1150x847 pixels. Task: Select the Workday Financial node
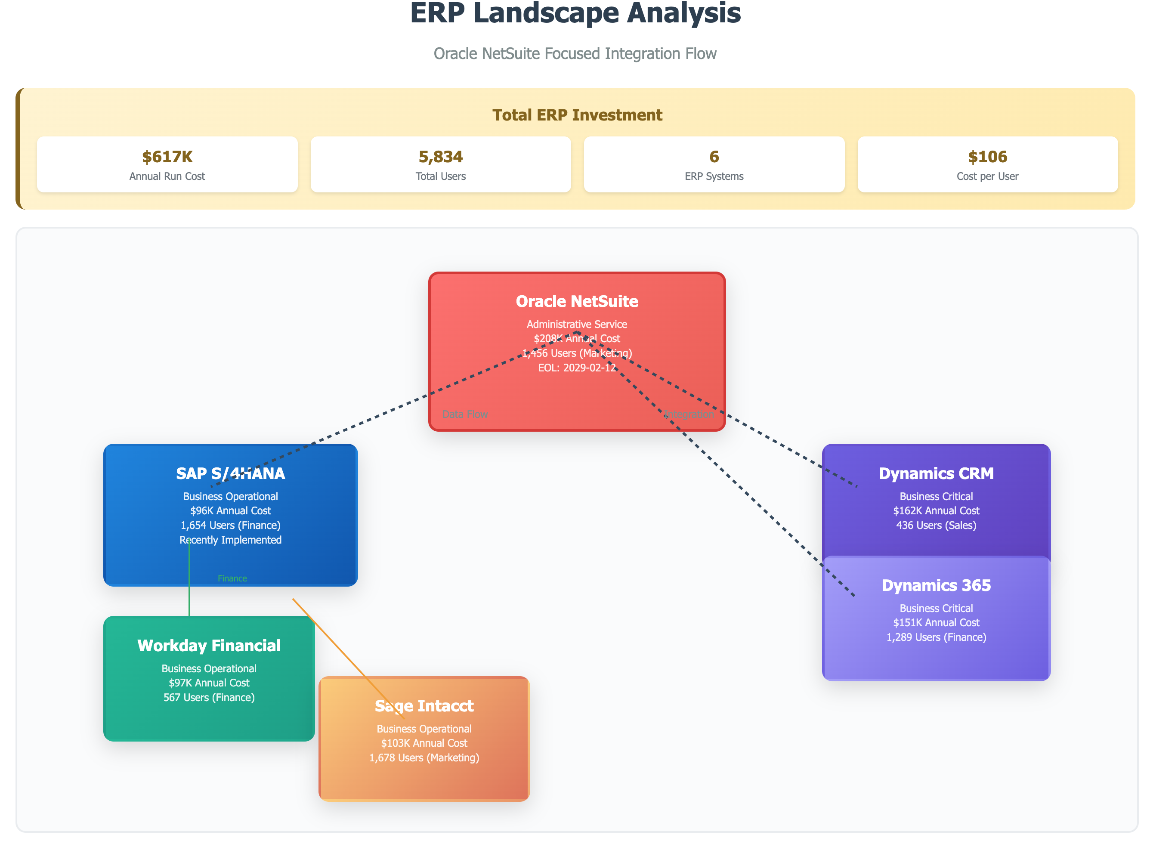pos(209,677)
